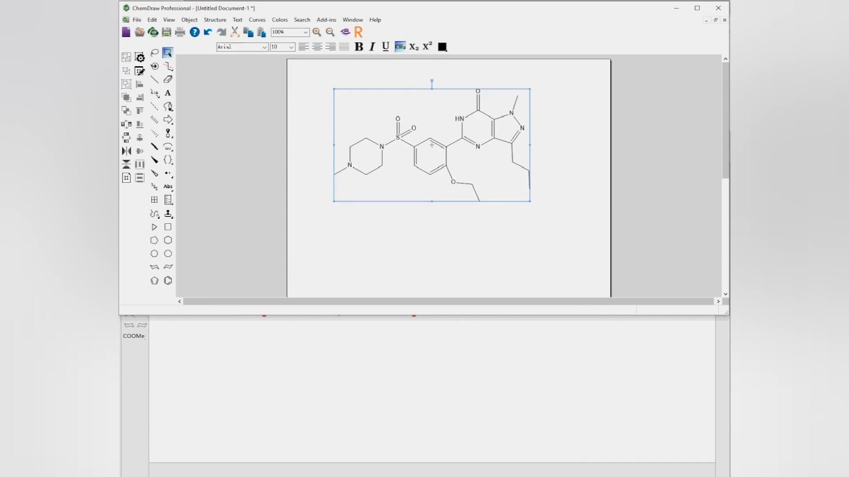The height and width of the screenshot is (477, 849).
Task: Open the help question mark icon
Action: (194, 32)
